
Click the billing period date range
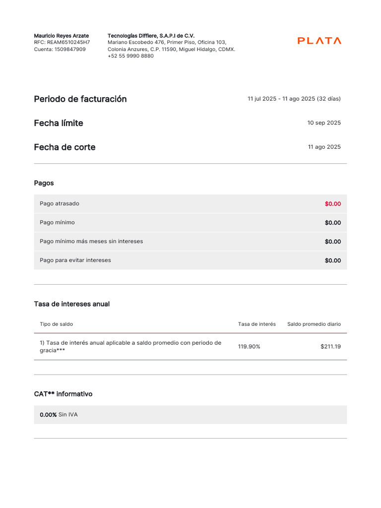[294, 99]
